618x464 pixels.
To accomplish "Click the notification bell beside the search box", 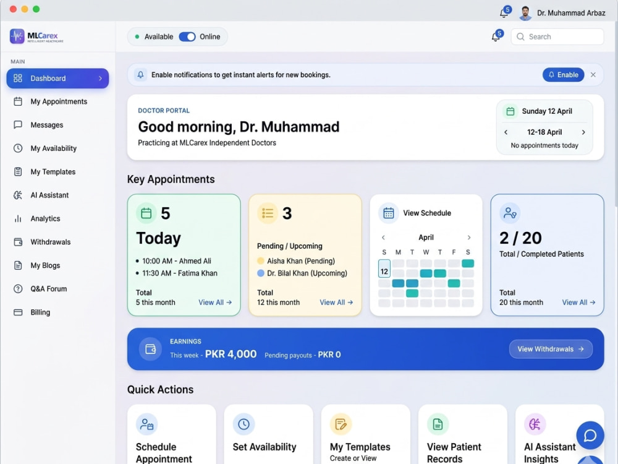I will coord(496,37).
